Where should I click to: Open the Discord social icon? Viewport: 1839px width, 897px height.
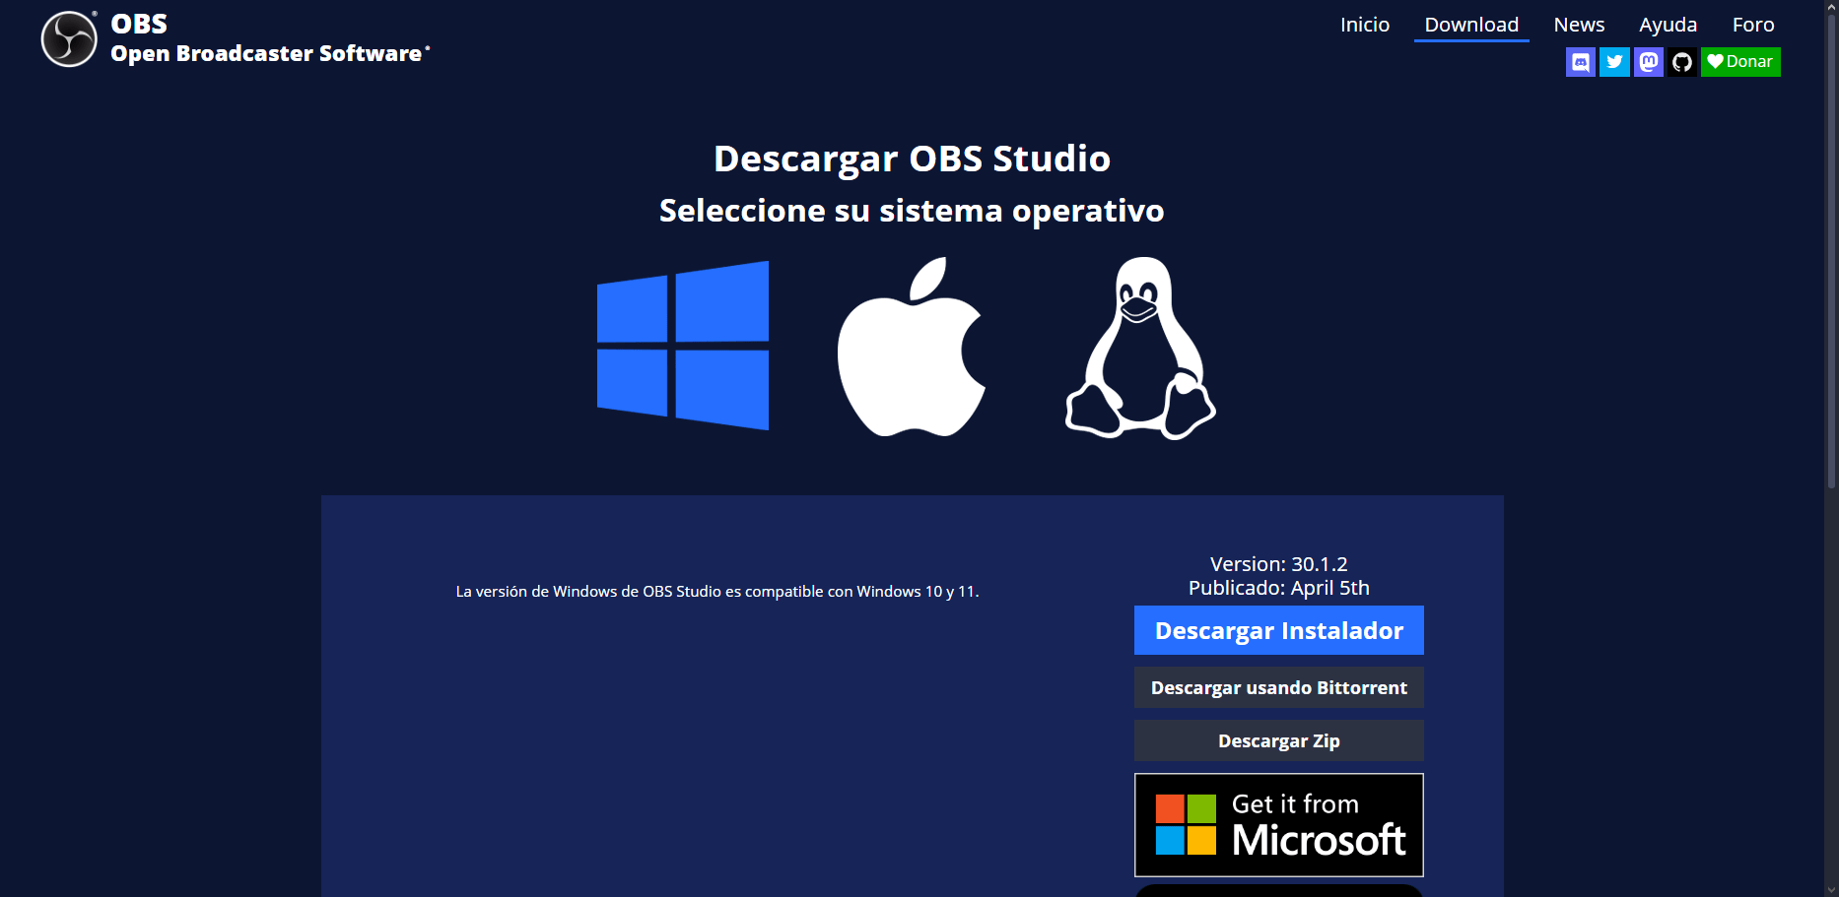(1581, 62)
